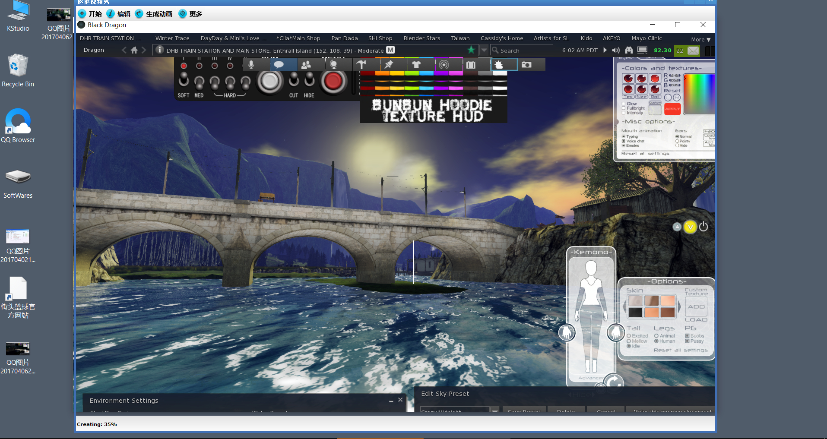Image resolution: width=827 pixels, height=439 pixels.
Task: Enable the Intensity checkbox
Action: point(624,113)
